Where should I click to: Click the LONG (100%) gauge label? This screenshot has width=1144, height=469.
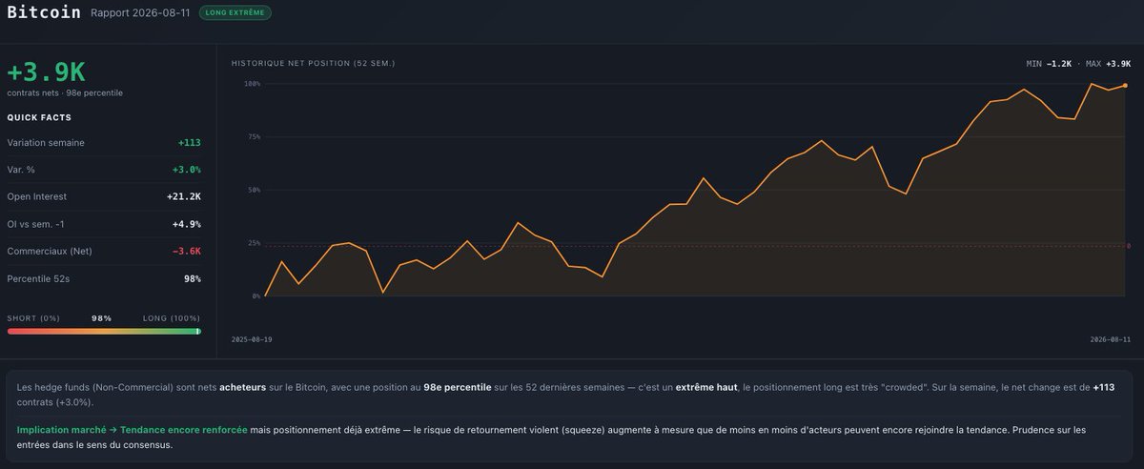point(172,318)
